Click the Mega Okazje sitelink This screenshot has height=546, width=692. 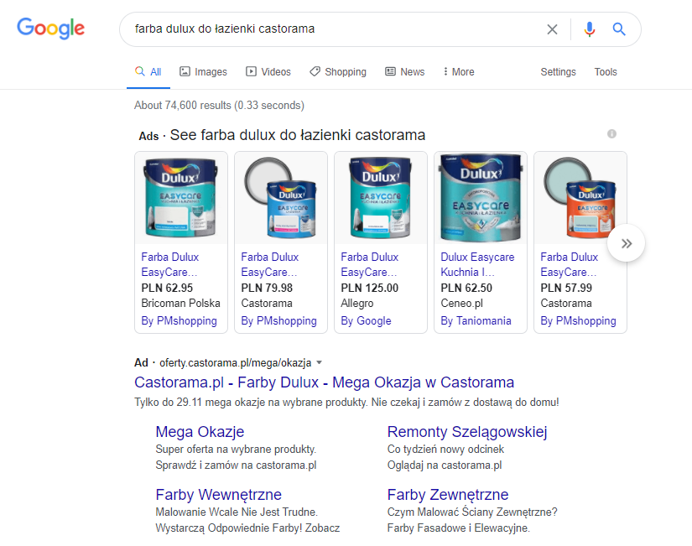[200, 432]
